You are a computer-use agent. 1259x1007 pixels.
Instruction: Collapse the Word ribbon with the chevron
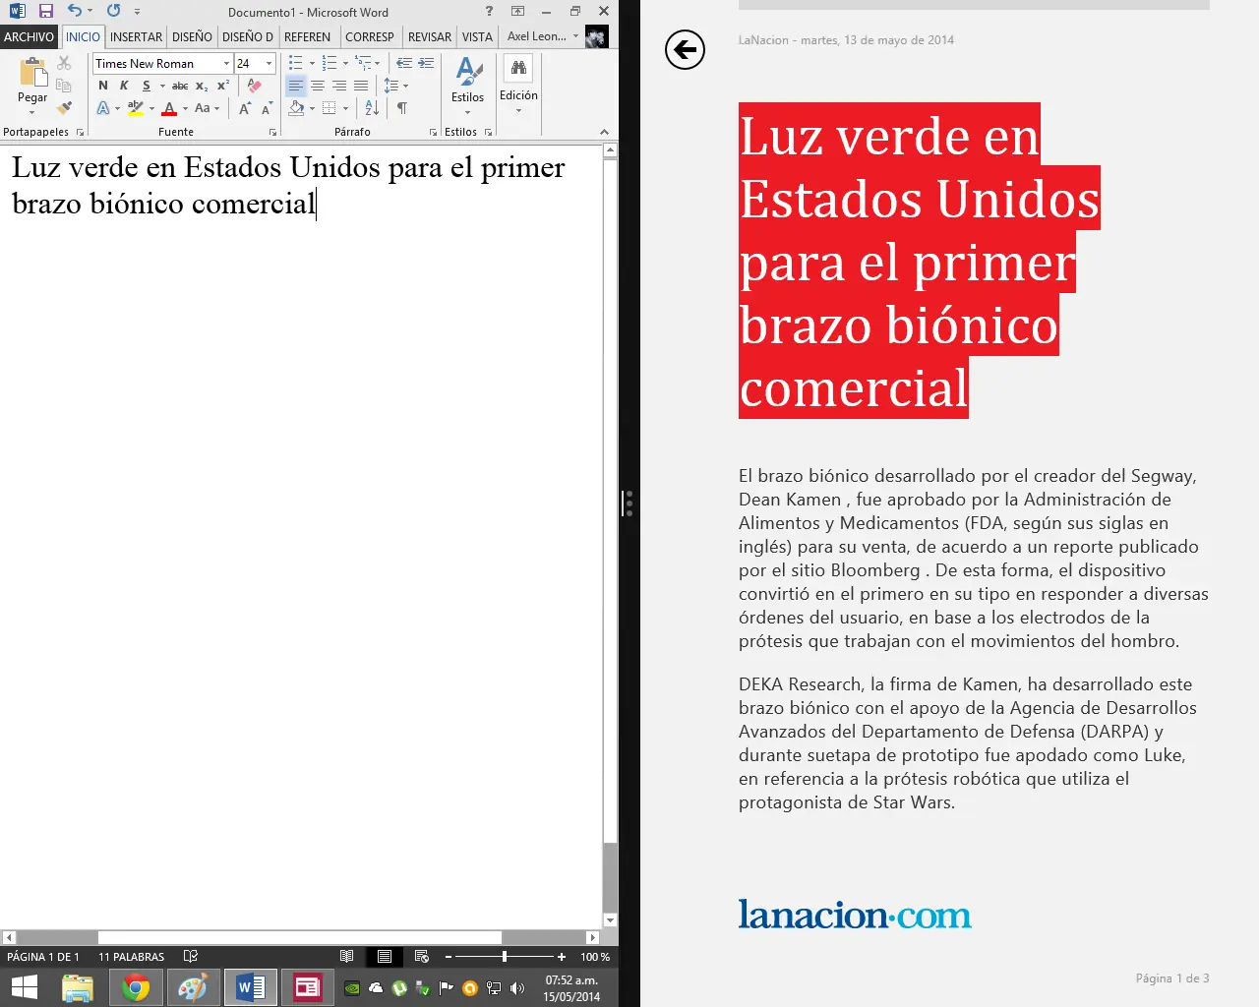(604, 132)
